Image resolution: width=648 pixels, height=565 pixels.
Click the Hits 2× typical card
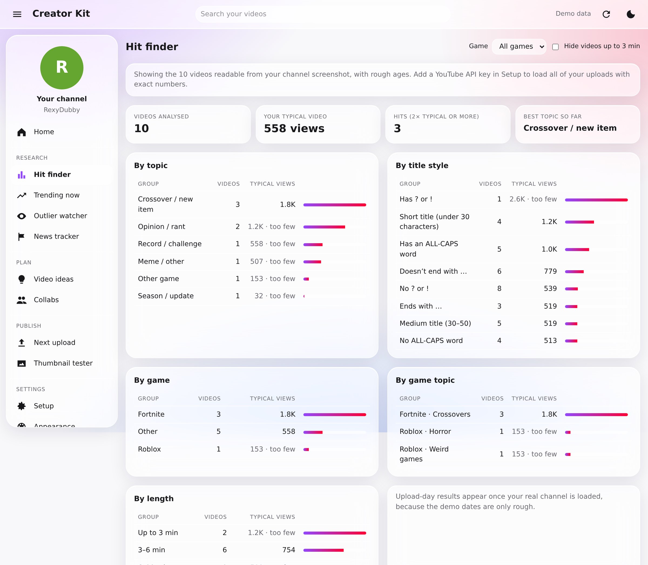point(448,124)
